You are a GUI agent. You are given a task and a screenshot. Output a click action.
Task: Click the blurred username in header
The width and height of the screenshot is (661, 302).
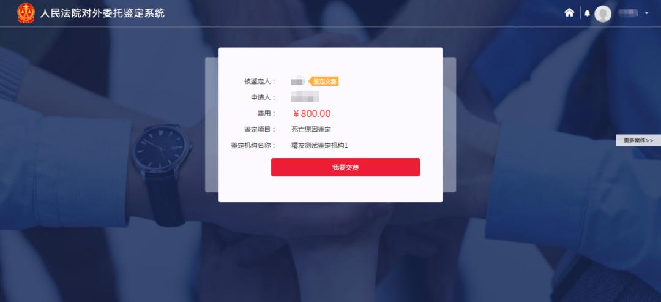628,13
